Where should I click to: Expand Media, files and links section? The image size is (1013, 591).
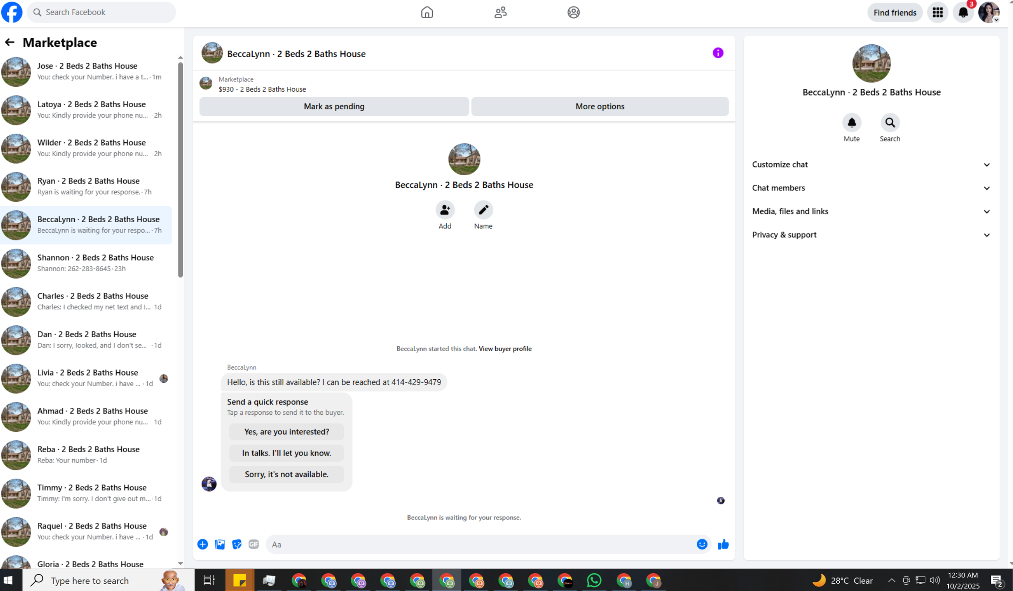tap(871, 211)
